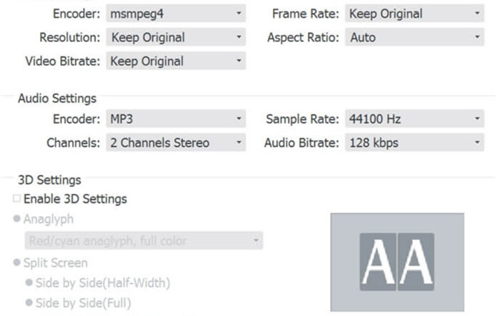
Task: Enable the 3D Settings checkbox
Action: click(17, 199)
